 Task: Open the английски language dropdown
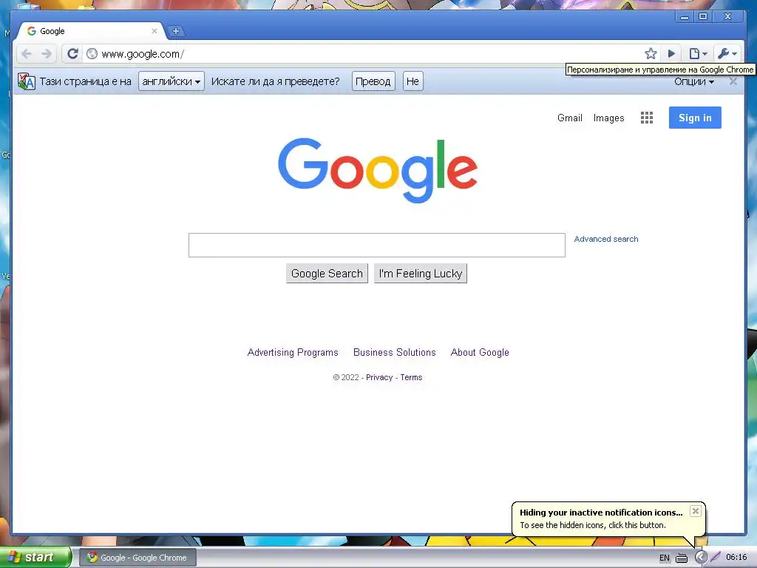point(172,81)
